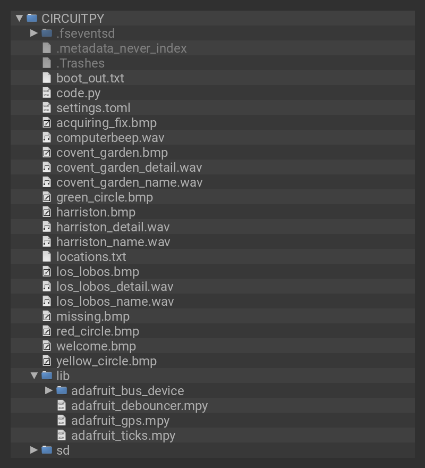The height and width of the screenshot is (468, 425).
Task: Click the code.py file icon
Action: tap(47, 93)
